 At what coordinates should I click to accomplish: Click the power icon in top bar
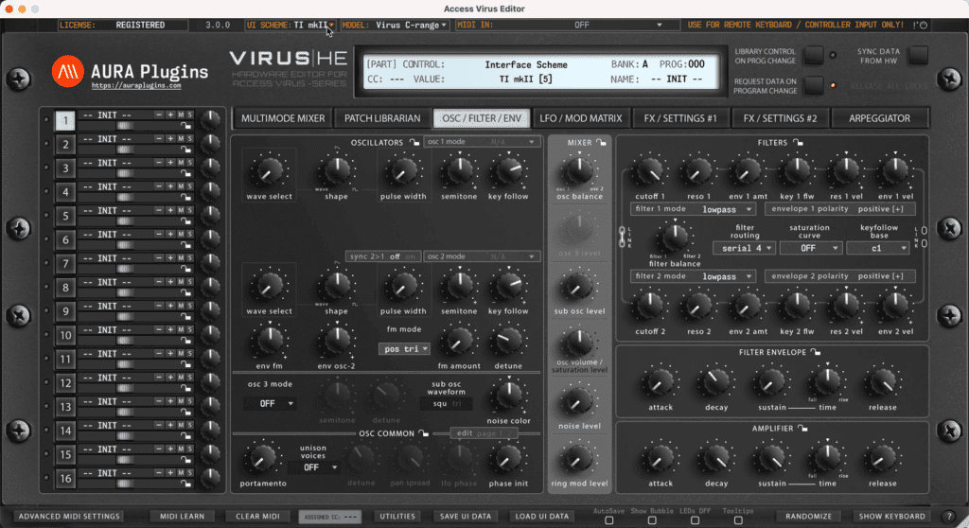coord(924,26)
